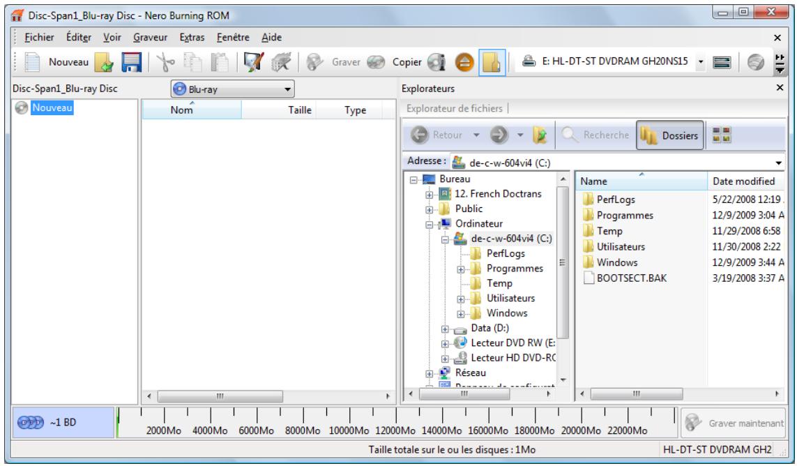Image resolution: width=797 pixels, height=466 pixels.
Task: Click the Graver burn button
Action: click(333, 62)
